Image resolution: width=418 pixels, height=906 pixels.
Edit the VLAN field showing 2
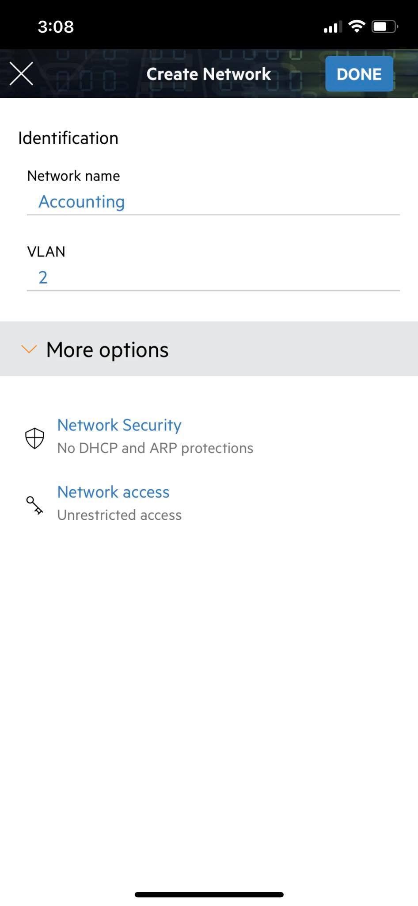tap(213, 277)
